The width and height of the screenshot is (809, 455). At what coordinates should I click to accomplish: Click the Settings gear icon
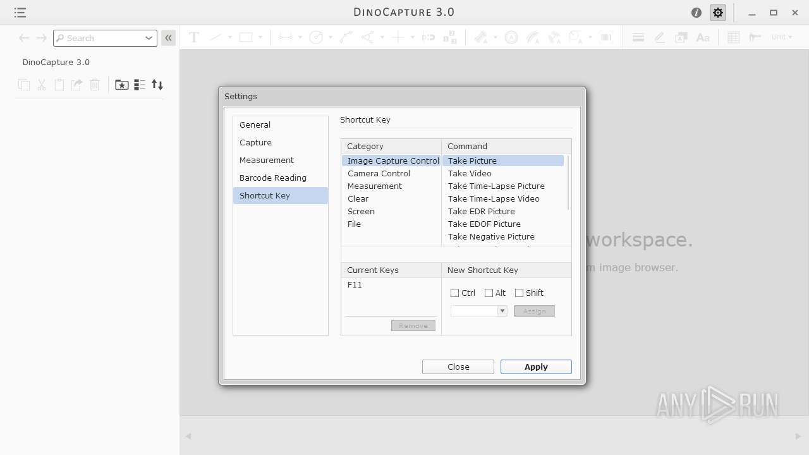click(718, 13)
